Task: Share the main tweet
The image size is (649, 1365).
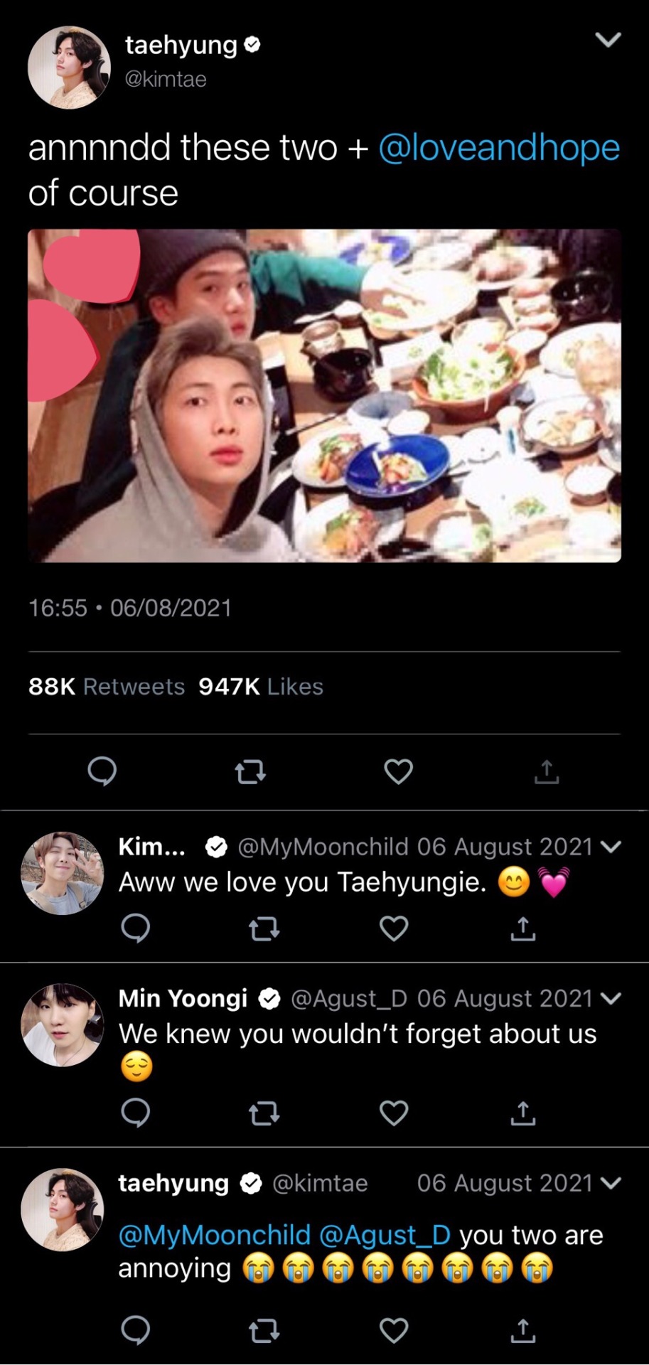Action: click(x=546, y=771)
